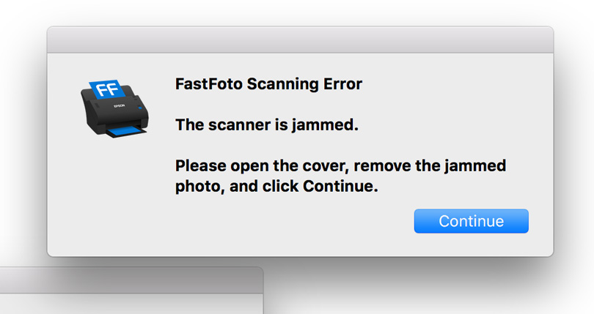Image resolution: width=594 pixels, height=314 pixels.
Task: Click the Continue button
Action: tap(471, 221)
